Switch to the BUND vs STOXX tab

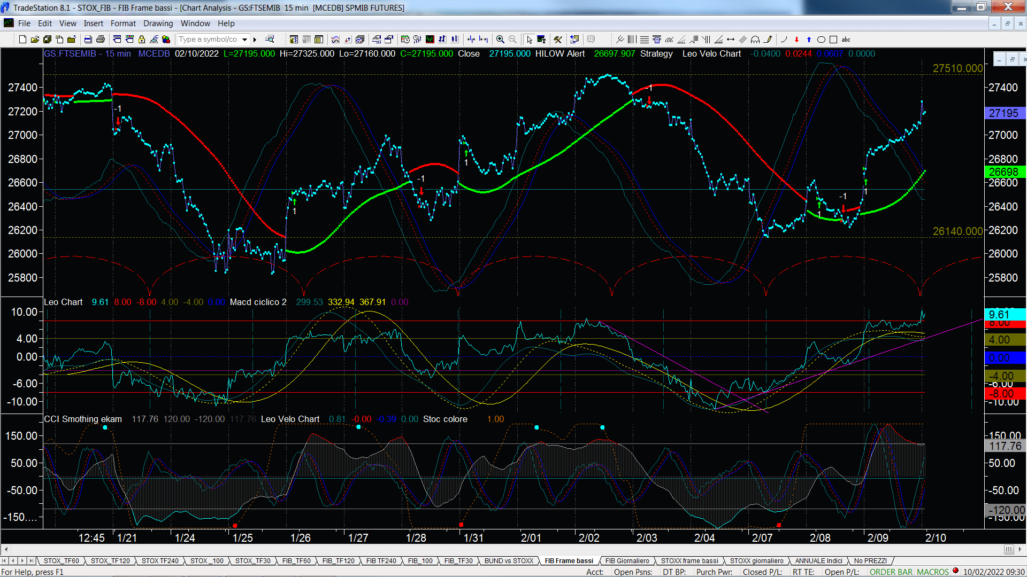[509, 560]
